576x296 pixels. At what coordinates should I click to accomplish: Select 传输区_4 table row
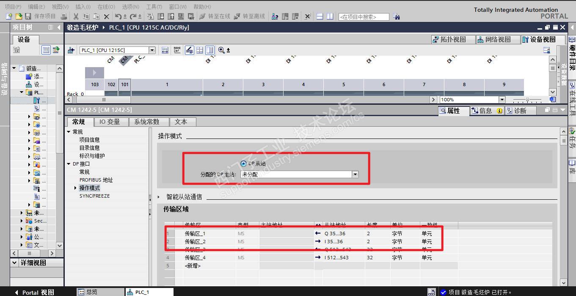(311, 258)
